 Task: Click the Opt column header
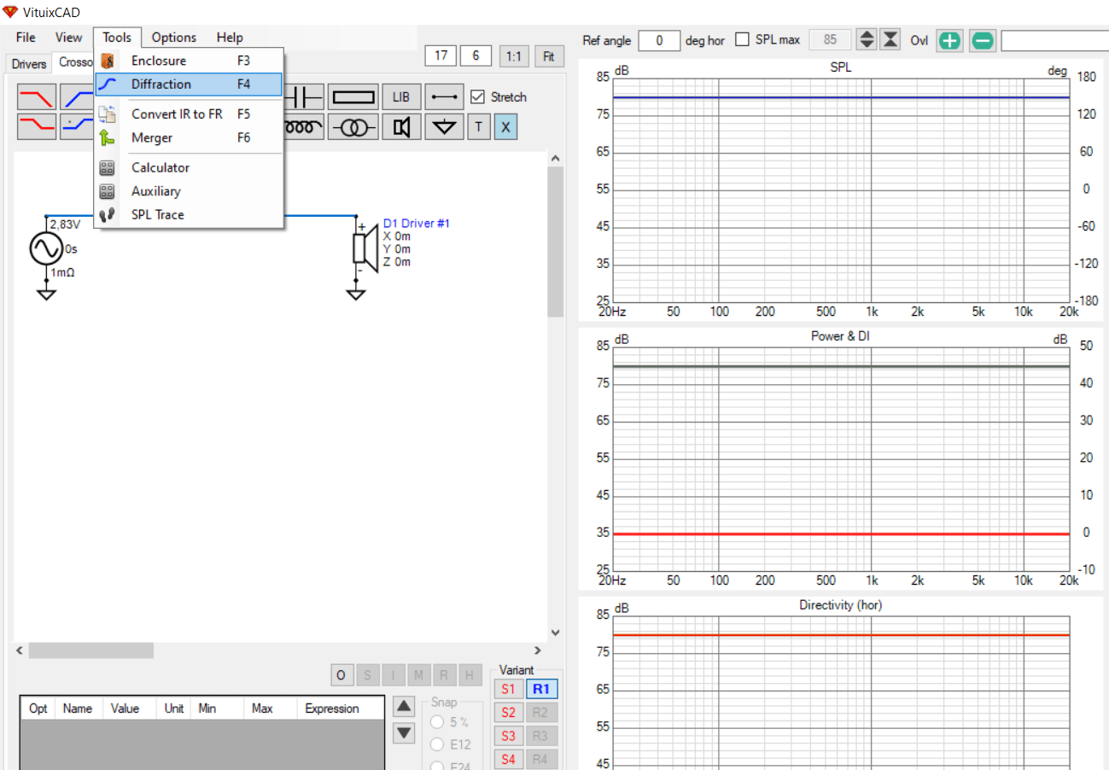pyautogui.click(x=38, y=709)
